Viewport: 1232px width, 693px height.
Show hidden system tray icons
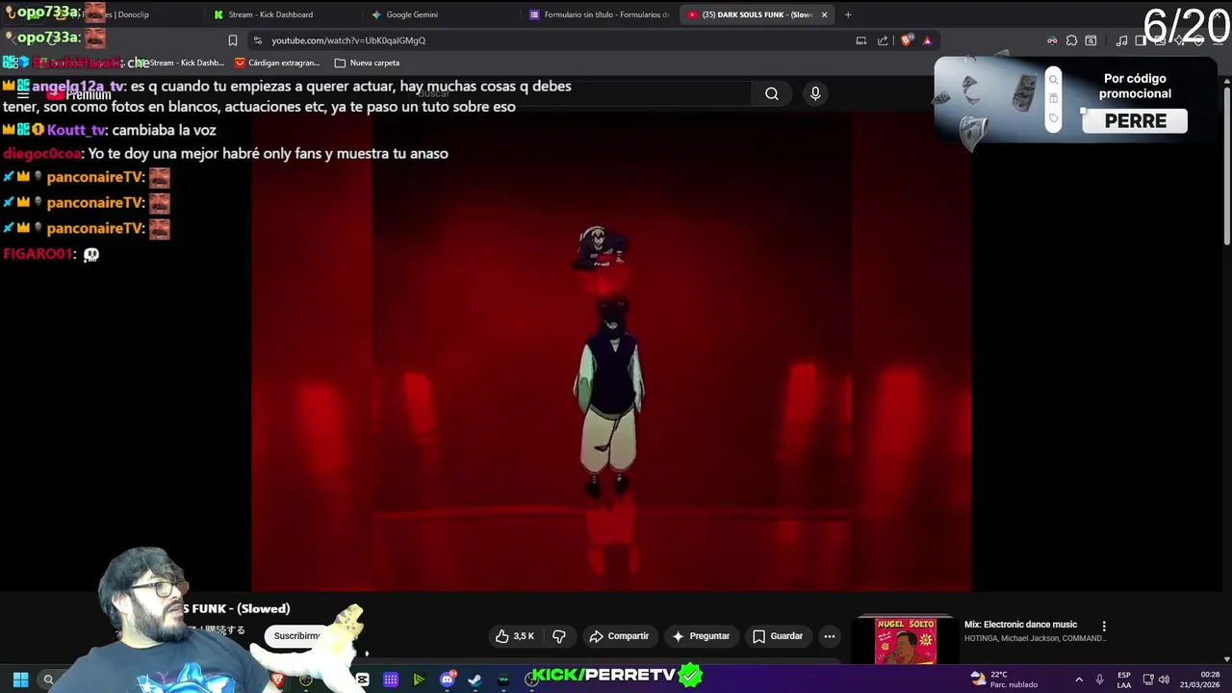(1079, 680)
